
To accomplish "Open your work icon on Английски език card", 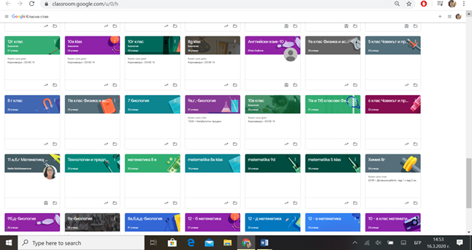I will click(287, 85).
